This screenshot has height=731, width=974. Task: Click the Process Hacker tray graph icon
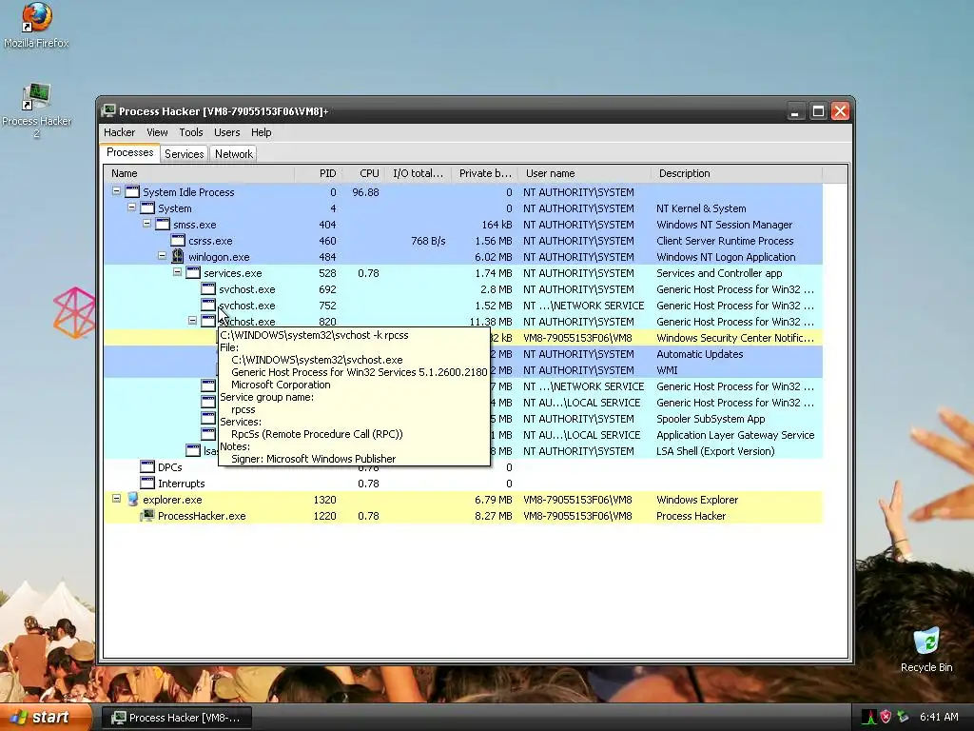(x=869, y=718)
